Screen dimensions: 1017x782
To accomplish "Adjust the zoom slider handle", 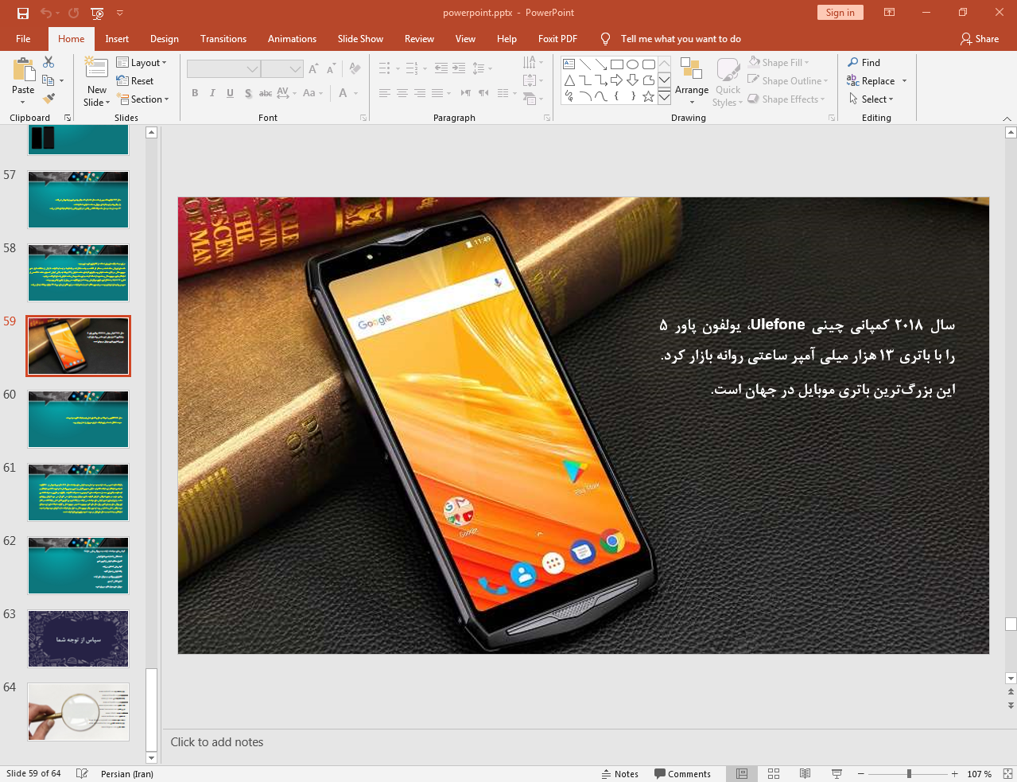I will (909, 773).
